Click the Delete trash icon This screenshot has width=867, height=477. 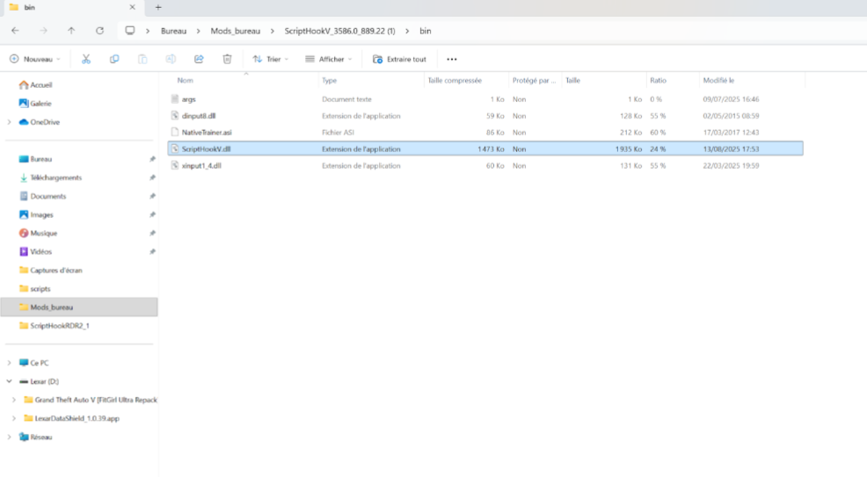point(227,59)
